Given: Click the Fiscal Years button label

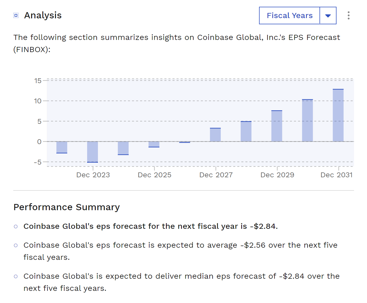Looking at the screenshot, I should [x=290, y=16].
